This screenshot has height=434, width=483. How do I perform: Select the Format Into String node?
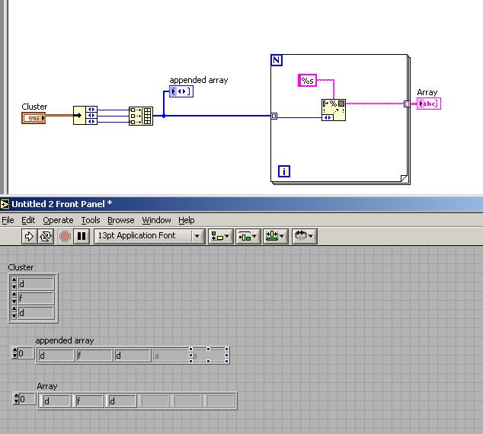(334, 110)
